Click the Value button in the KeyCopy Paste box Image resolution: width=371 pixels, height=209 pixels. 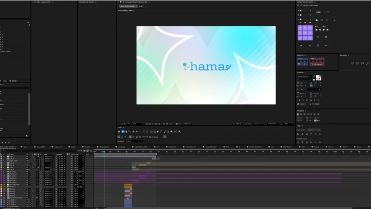[x=321, y=61]
